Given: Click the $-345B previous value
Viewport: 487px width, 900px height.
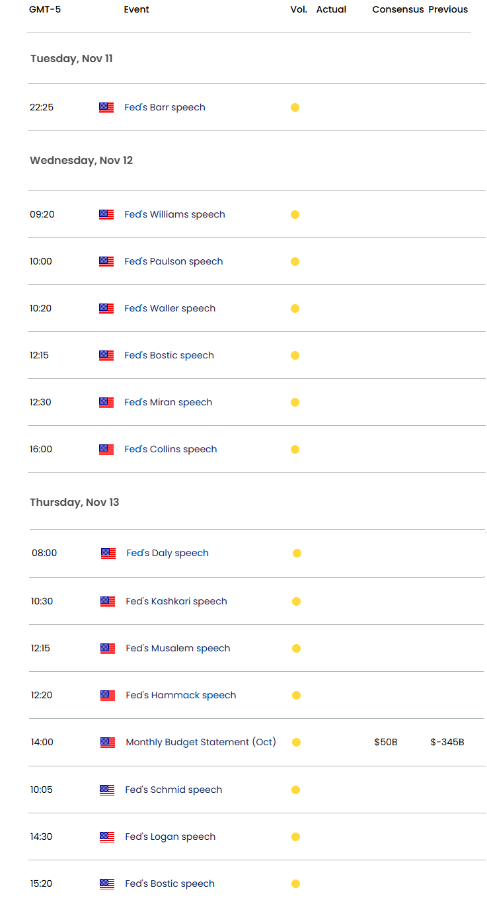Looking at the screenshot, I should (x=447, y=743).
